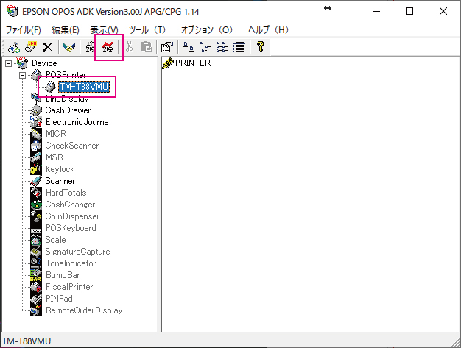
Task: Collapse the Device root node
Action: pyautogui.click(x=9, y=63)
